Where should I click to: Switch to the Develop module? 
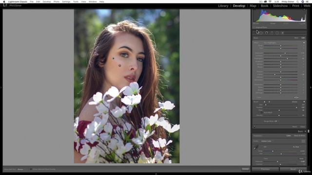tap(239, 6)
